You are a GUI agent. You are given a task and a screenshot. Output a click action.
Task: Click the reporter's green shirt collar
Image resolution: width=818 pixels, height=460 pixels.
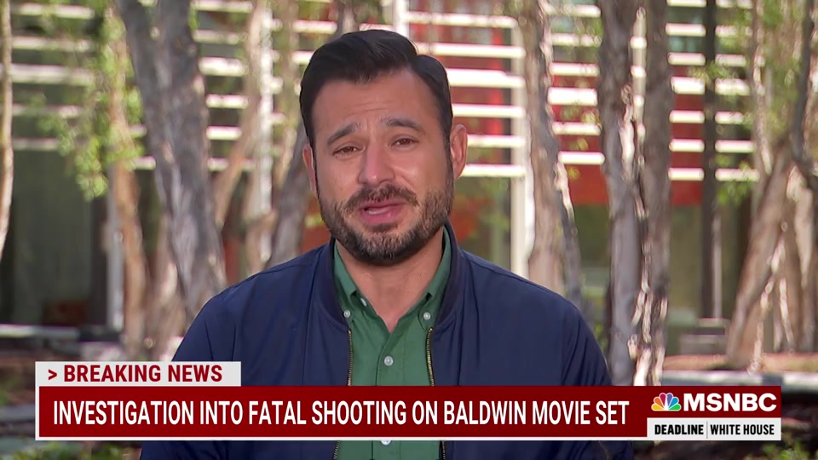(358, 273)
